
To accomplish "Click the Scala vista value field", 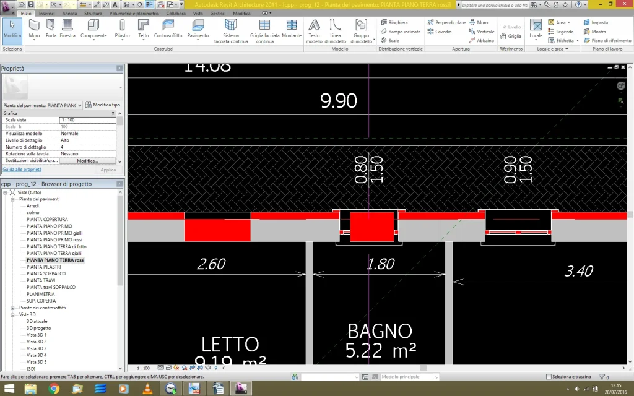I will [87, 120].
